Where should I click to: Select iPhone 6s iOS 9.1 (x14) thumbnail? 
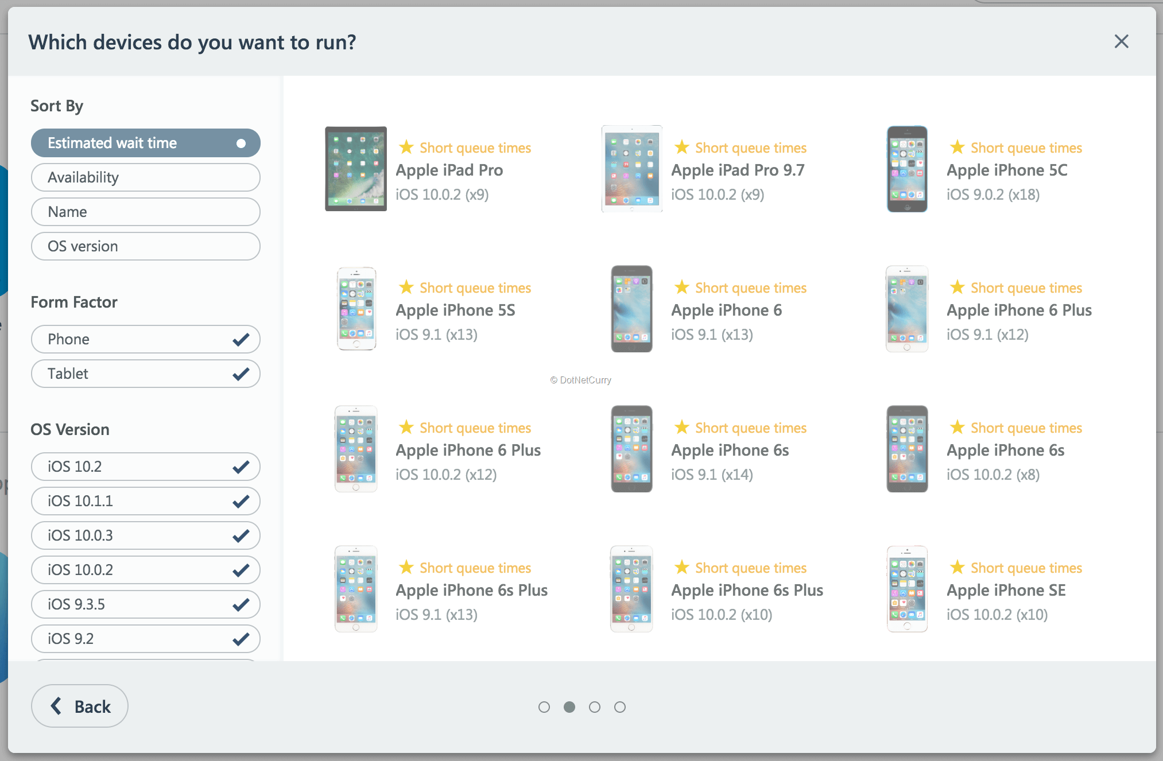(x=631, y=449)
